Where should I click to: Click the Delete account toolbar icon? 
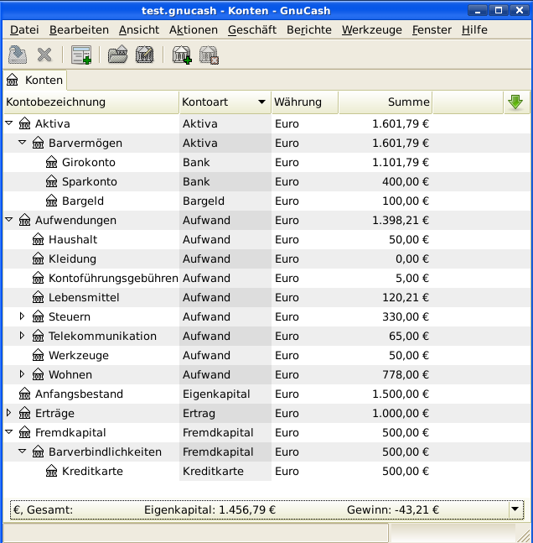coord(208,55)
